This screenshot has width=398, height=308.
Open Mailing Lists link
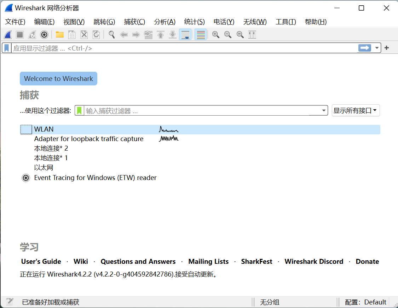208,261
